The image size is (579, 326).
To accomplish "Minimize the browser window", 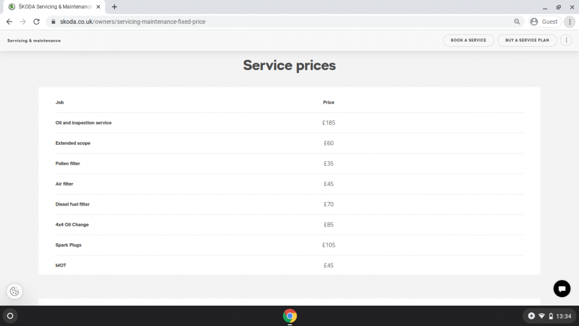I will click(545, 7).
